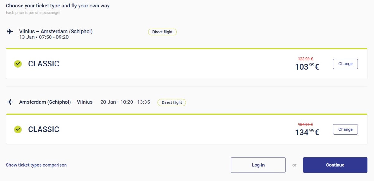Open Change options for the outbound flight

pyautogui.click(x=345, y=63)
